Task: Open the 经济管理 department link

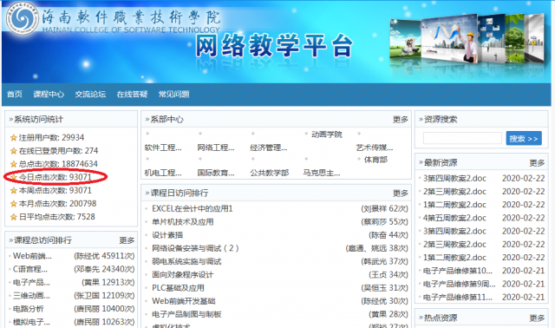Action: coord(268,148)
